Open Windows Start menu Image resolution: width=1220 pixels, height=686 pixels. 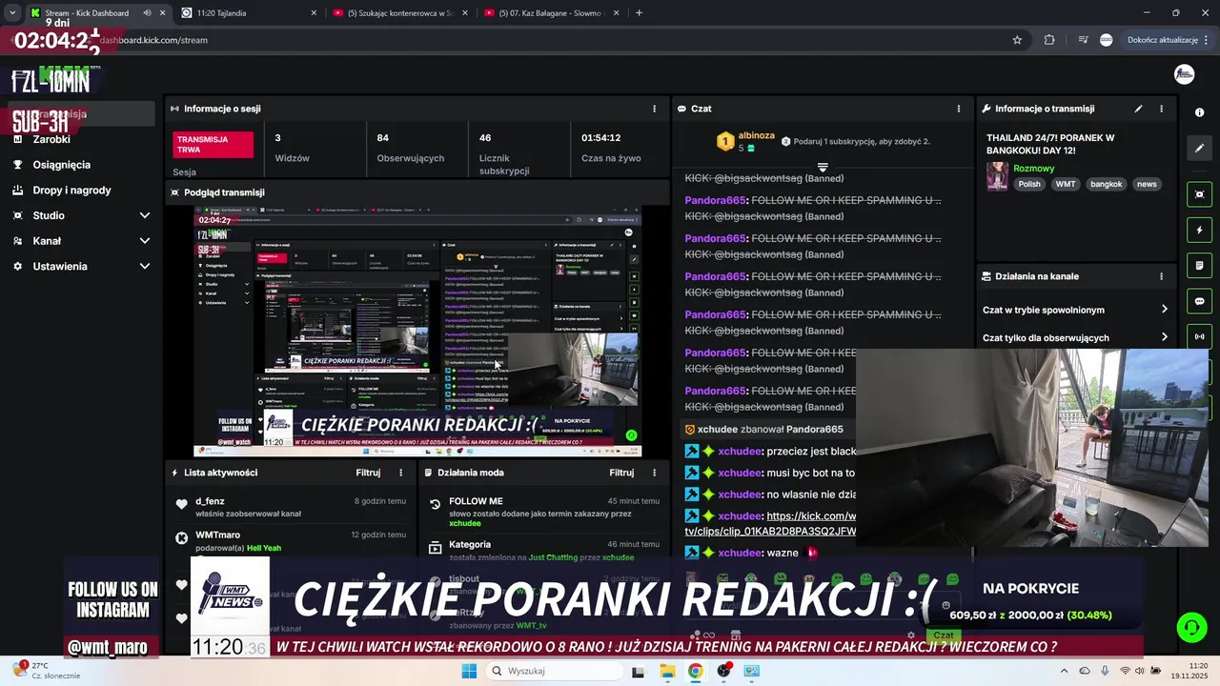click(469, 671)
